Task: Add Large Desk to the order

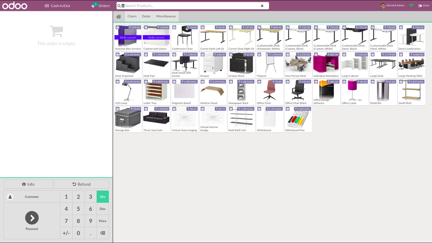Action: click(383, 65)
